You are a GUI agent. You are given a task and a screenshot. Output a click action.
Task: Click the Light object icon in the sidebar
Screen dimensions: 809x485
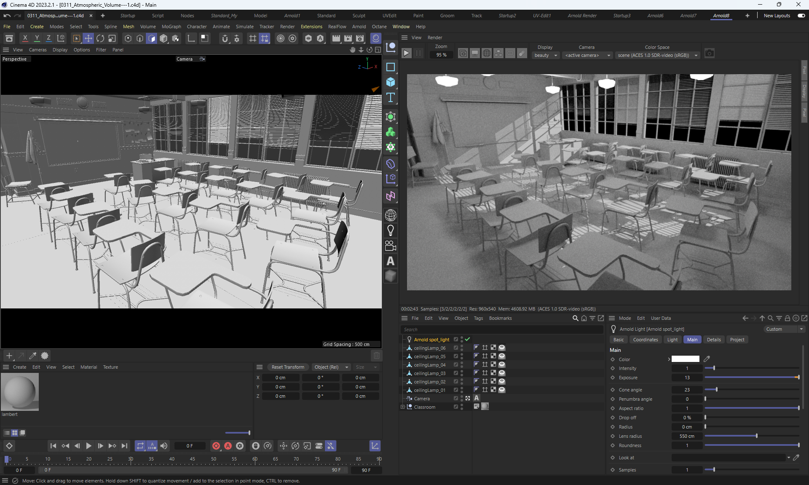pos(391,230)
